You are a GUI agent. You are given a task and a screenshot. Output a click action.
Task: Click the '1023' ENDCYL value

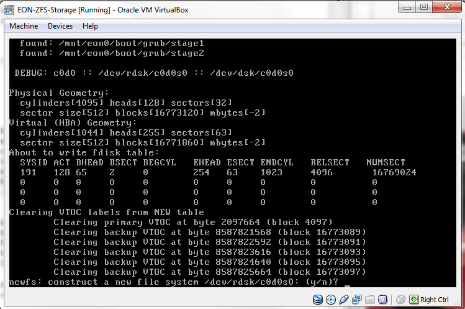272,172
